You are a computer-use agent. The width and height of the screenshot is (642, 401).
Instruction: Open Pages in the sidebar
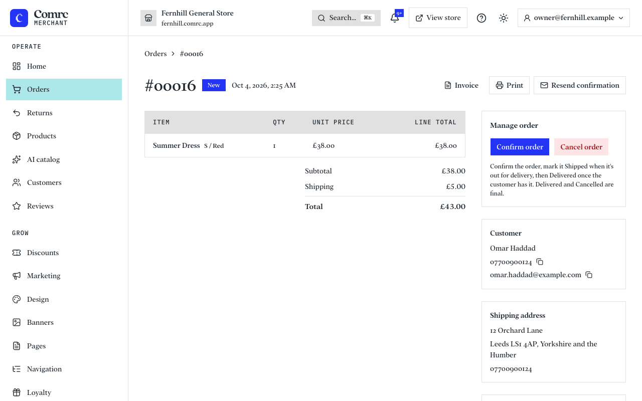tap(64, 346)
